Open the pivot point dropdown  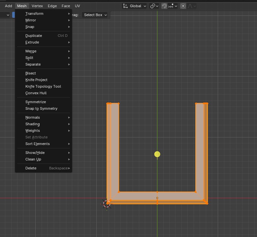(154, 6)
